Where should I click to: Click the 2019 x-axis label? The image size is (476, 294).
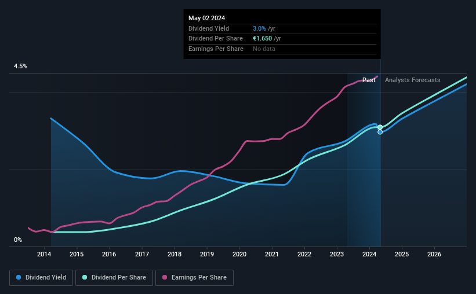pyautogui.click(x=207, y=254)
